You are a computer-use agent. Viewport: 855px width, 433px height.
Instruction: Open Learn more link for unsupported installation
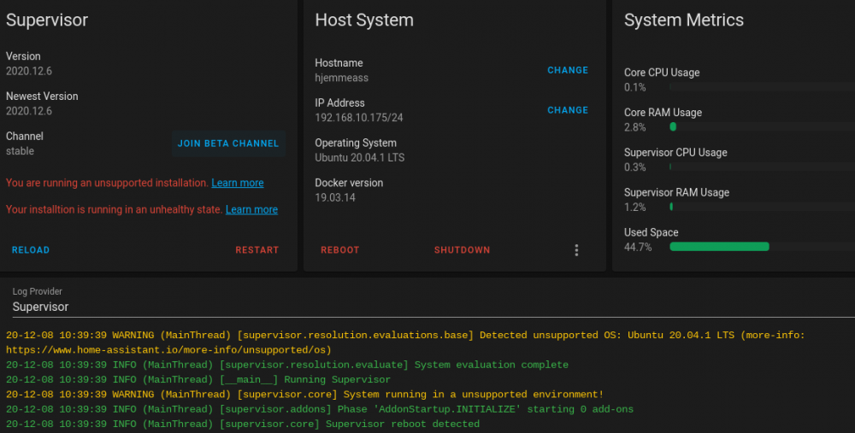(238, 183)
